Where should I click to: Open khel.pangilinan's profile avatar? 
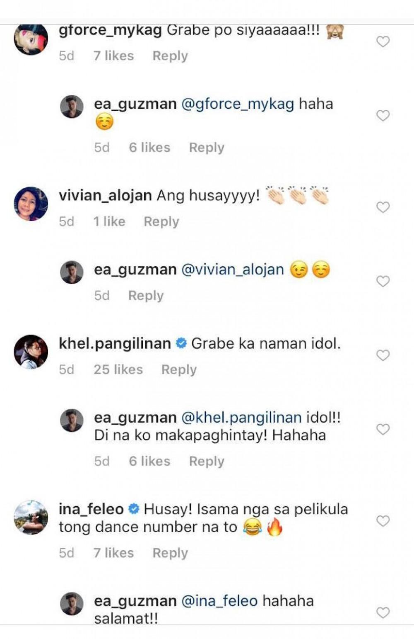31,352
